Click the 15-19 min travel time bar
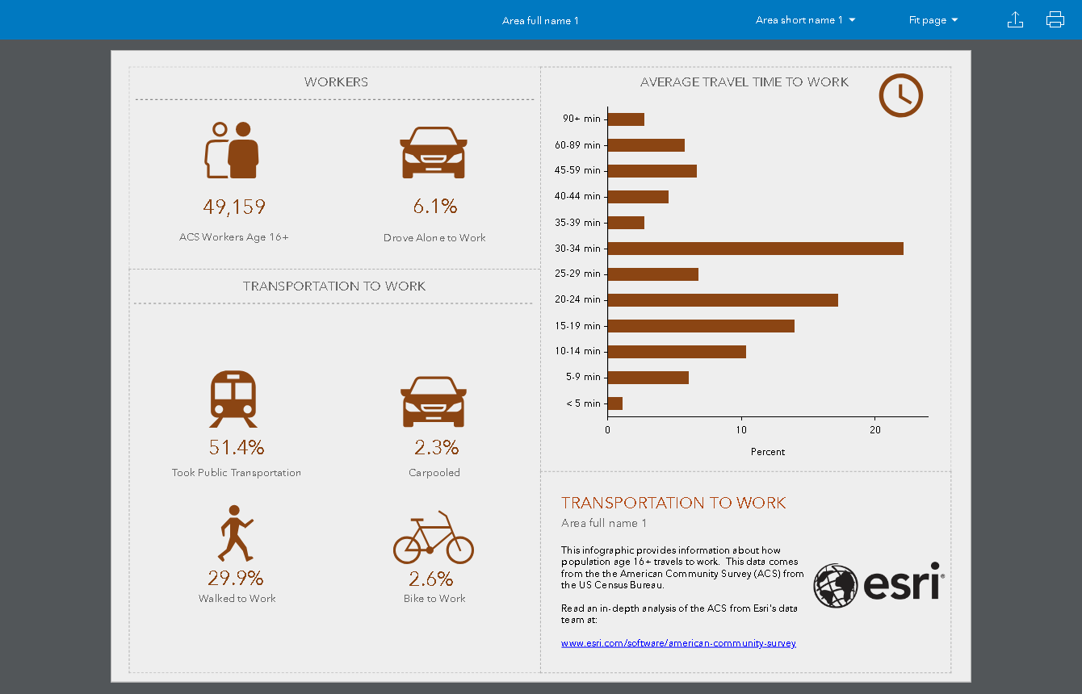Image resolution: width=1082 pixels, height=694 pixels. (x=700, y=326)
